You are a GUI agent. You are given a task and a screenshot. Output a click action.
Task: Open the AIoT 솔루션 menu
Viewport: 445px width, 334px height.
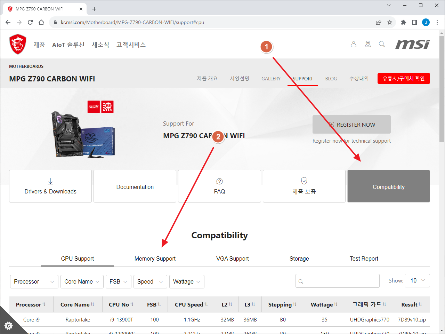(68, 45)
